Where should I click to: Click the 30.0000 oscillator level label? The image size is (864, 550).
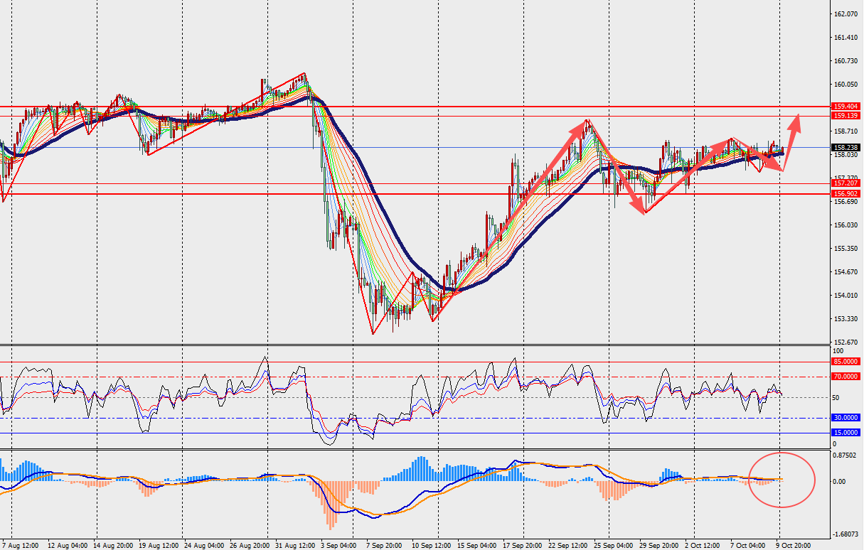click(x=844, y=418)
